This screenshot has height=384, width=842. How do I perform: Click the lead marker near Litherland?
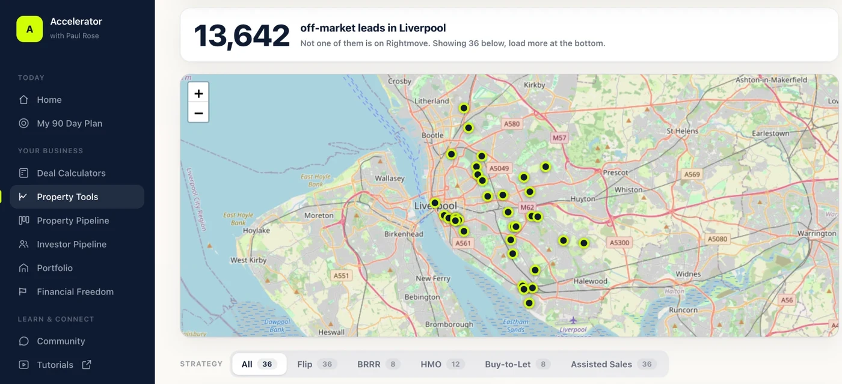(464, 108)
